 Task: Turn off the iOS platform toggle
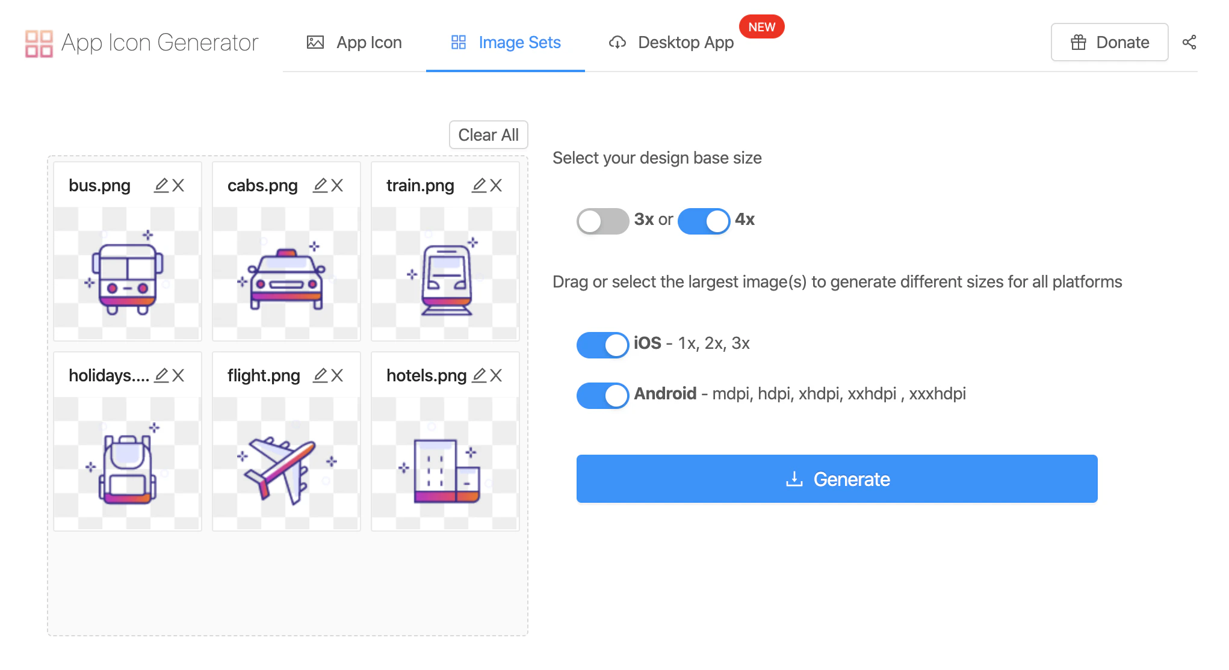click(602, 345)
